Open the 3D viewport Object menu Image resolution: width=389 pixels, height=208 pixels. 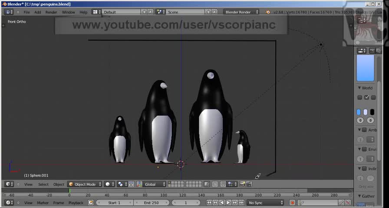(x=59, y=185)
